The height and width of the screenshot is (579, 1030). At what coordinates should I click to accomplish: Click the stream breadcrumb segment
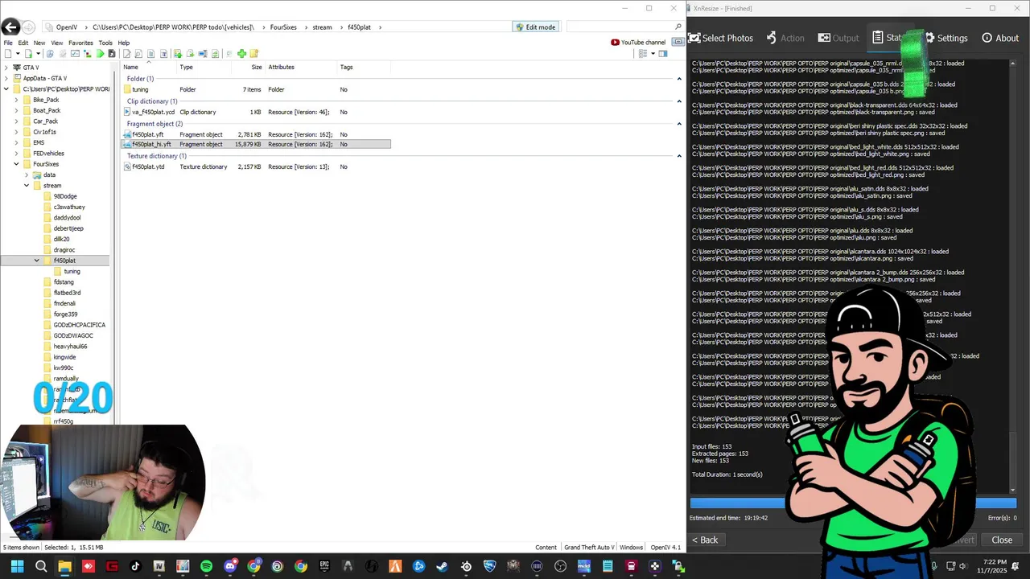click(x=322, y=27)
